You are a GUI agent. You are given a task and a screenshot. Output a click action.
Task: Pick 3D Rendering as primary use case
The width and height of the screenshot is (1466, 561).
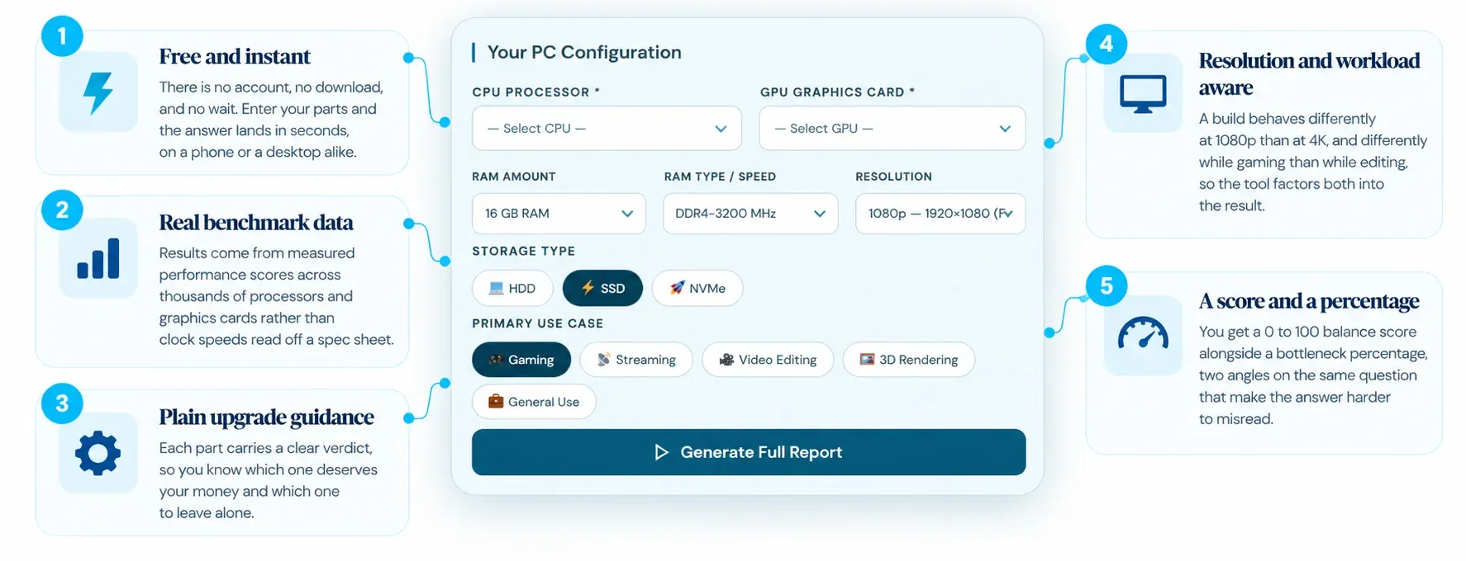click(x=909, y=360)
